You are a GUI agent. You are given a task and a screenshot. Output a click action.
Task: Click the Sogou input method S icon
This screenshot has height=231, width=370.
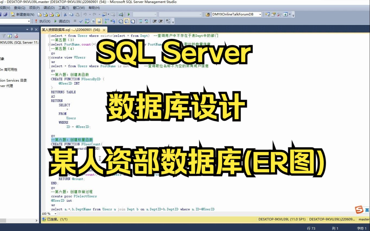359,210
